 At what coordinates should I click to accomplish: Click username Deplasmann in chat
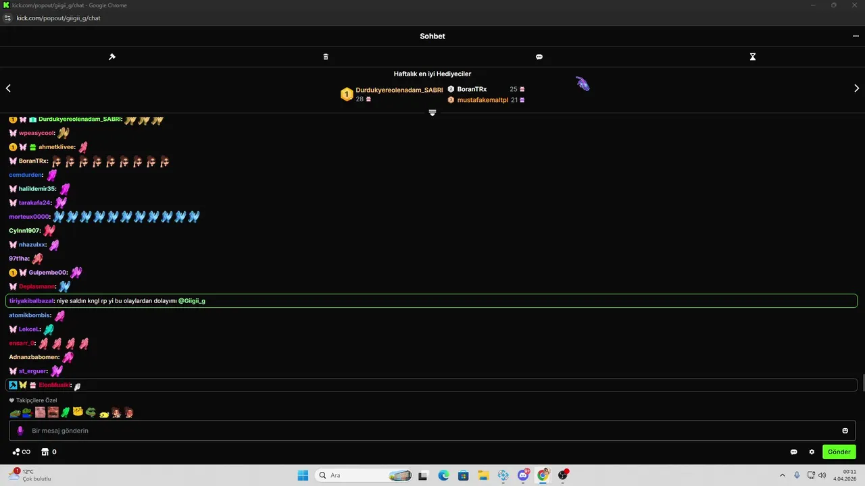(37, 287)
